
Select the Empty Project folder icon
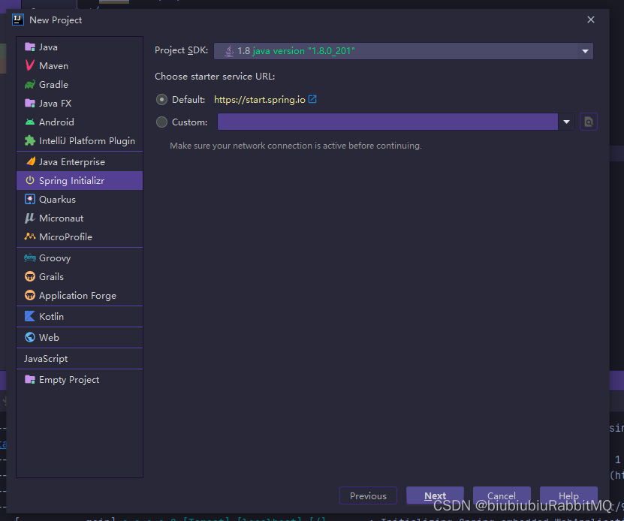pos(30,379)
